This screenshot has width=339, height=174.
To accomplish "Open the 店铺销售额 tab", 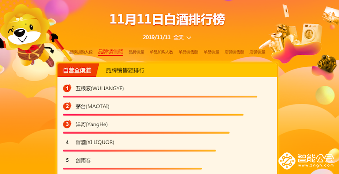I will [234, 52].
